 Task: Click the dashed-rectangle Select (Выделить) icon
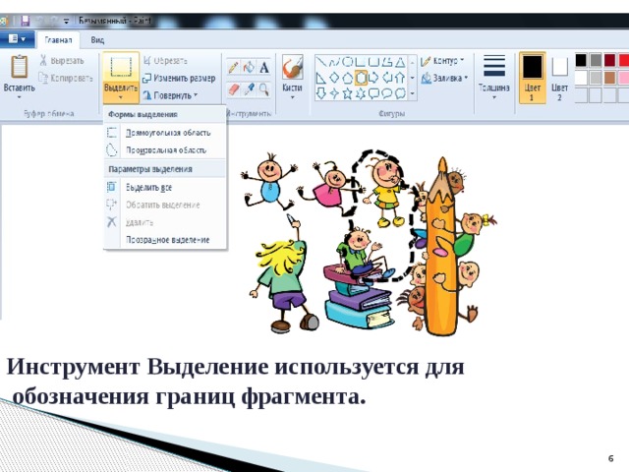[121, 67]
